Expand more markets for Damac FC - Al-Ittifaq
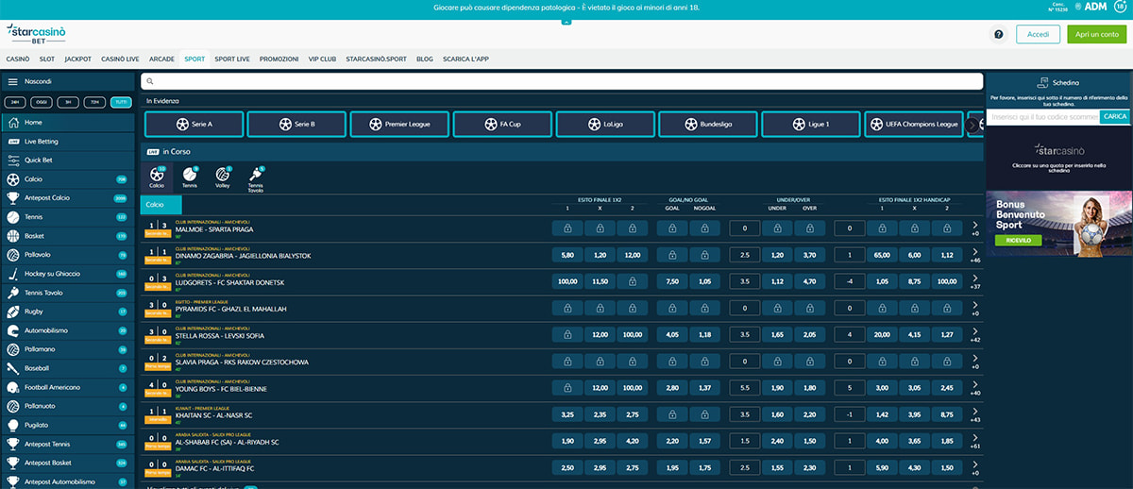The image size is (1133, 489). [974, 467]
